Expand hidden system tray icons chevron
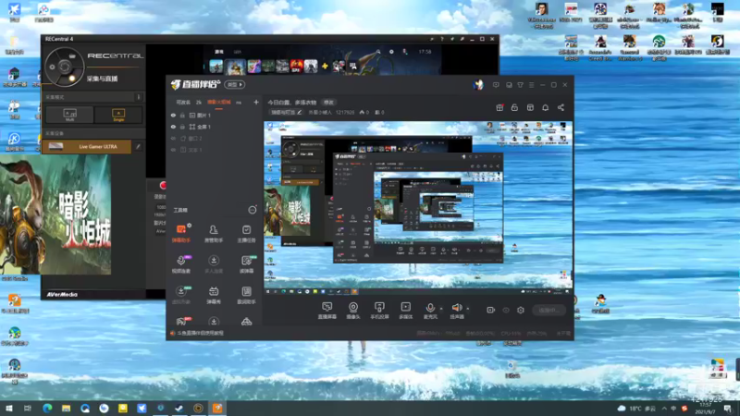Viewport: 740px width, 416px height. pyautogui.click(x=664, y=409)
